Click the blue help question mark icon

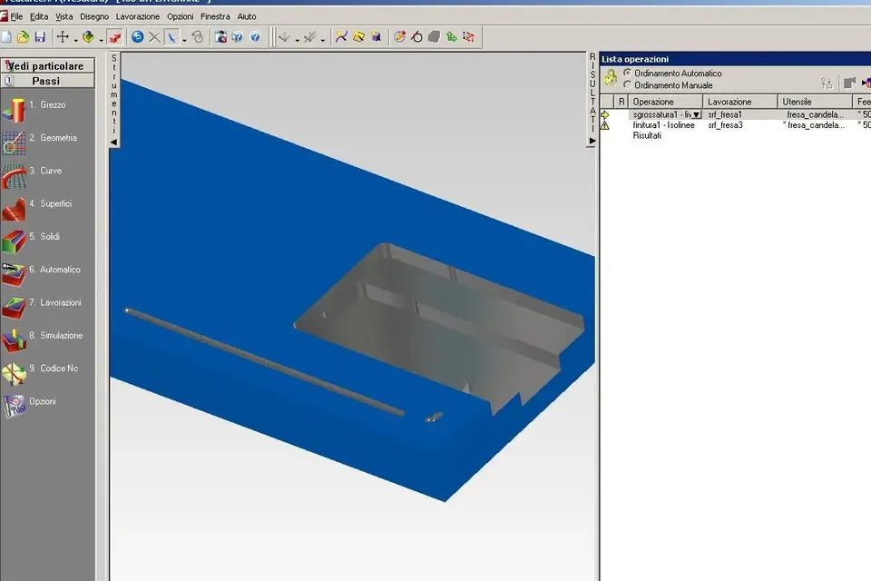coord(255,37)
